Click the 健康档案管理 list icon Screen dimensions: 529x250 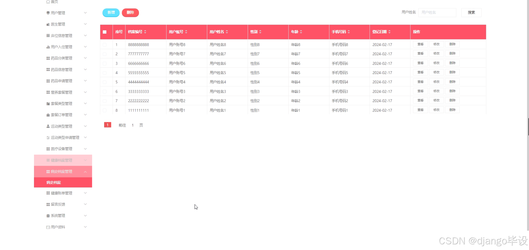48,160
